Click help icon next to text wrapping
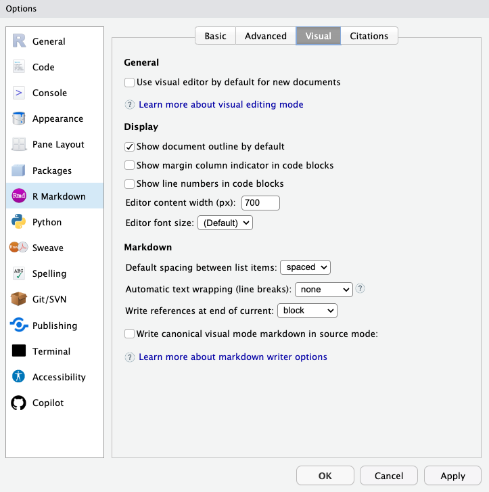489x492 pixels. tap(360, 288)
